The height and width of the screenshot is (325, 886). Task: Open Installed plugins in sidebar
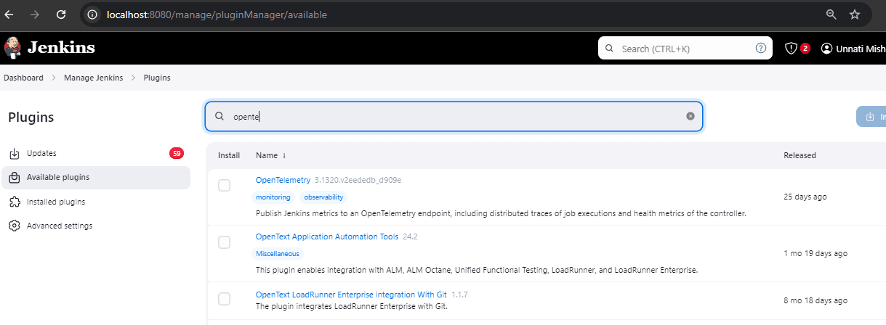[x=95, y=202]
